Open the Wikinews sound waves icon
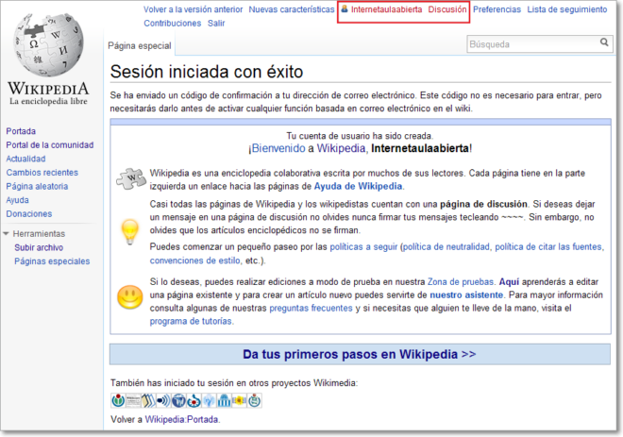Screen dimensions: 623x437 (163, 400)
